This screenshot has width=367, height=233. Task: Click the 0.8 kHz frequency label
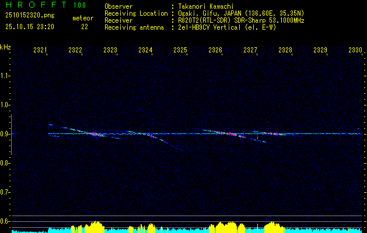point(4,163)
